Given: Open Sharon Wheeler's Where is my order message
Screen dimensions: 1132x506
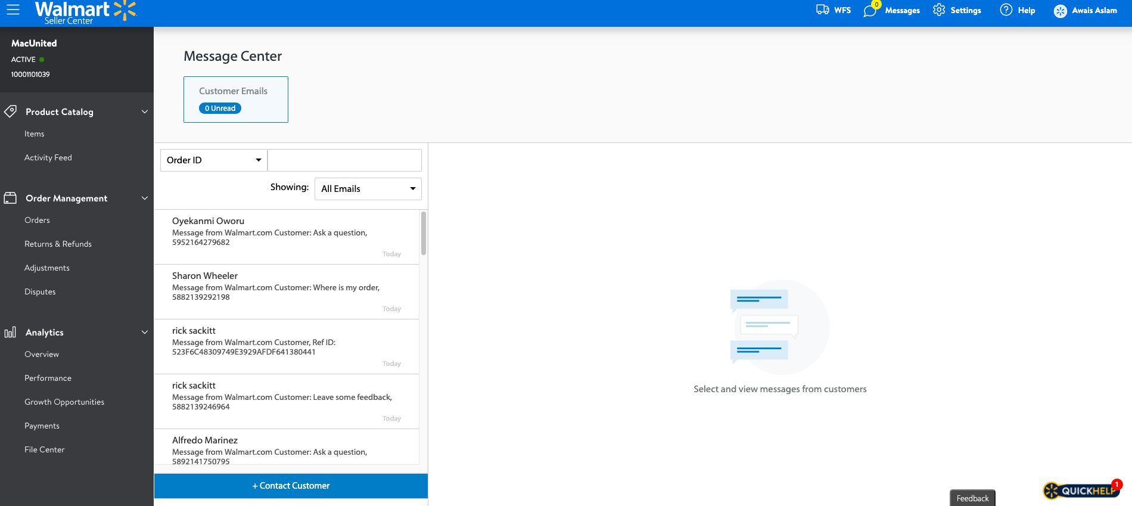Looking at the screenshot, I should [x=287, y=292].
